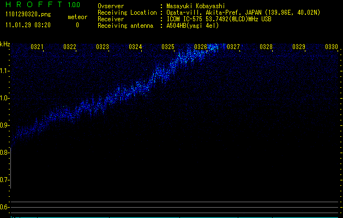Click the 0321 time marker

[37, 47]
